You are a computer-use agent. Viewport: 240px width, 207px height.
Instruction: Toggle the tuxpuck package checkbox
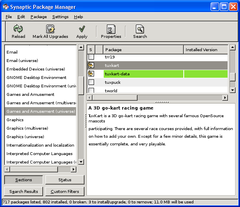pyautogui.click(x=91, y=82)
